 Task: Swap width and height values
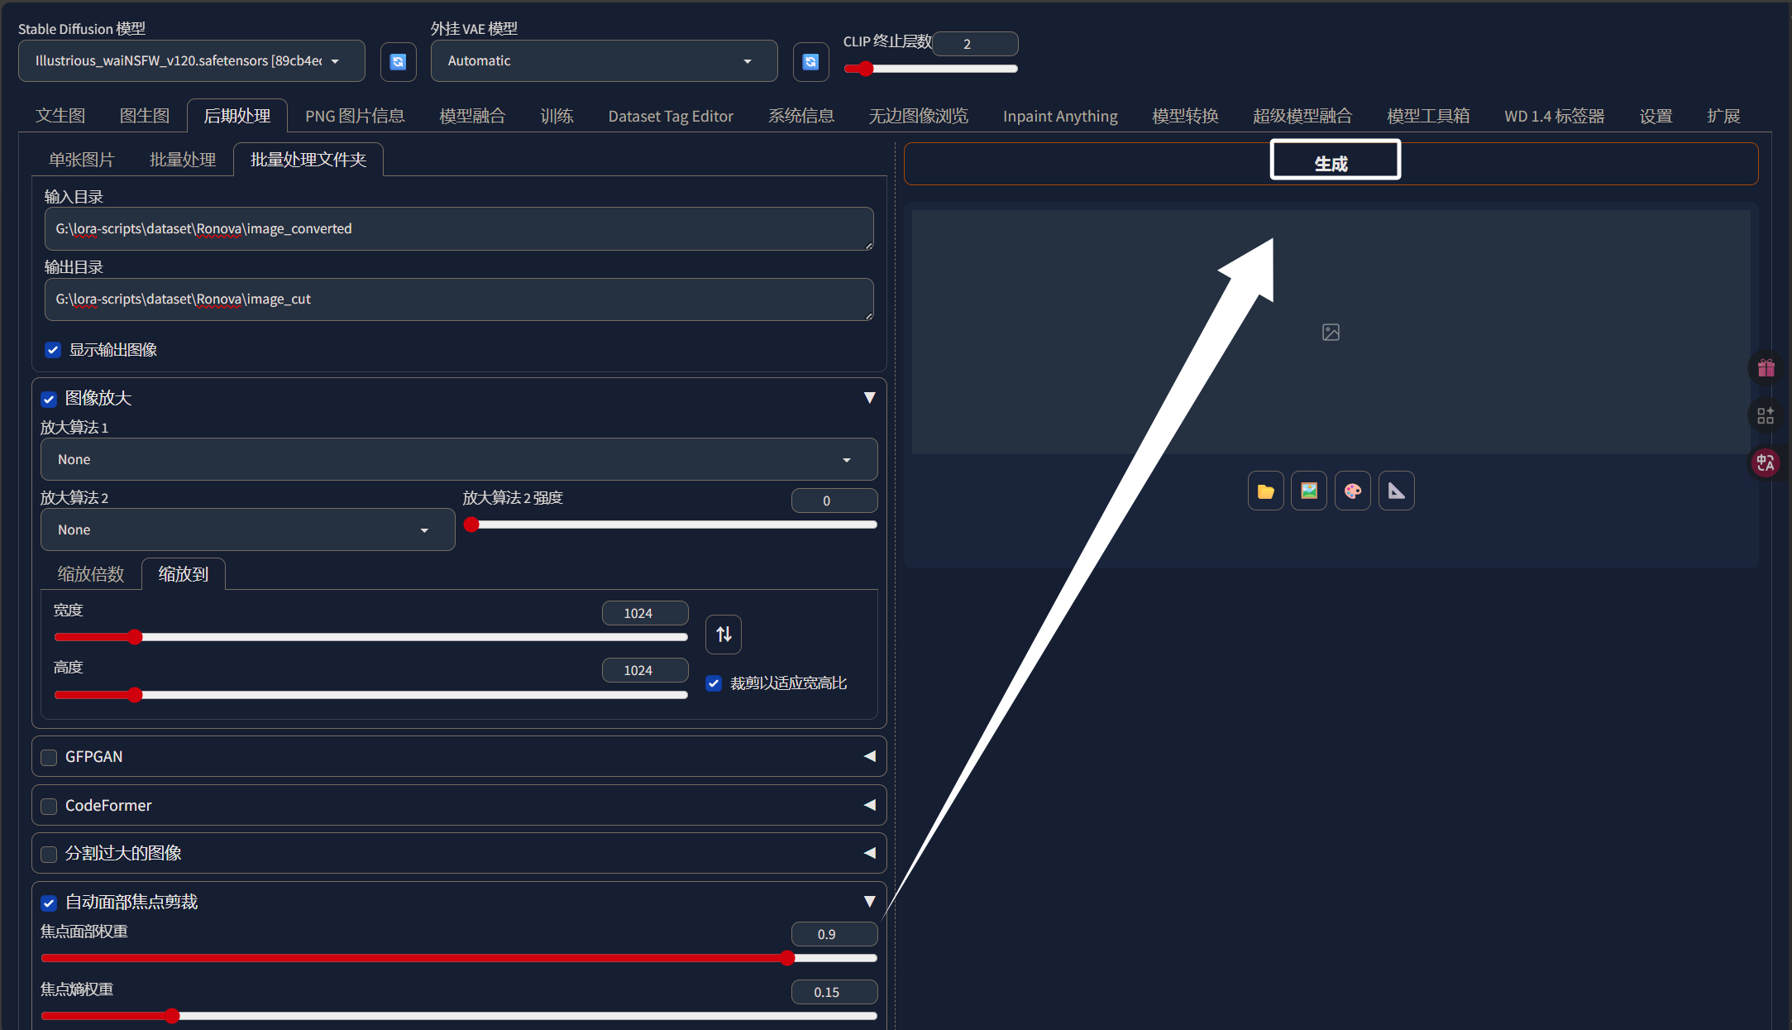click(724, 635)
